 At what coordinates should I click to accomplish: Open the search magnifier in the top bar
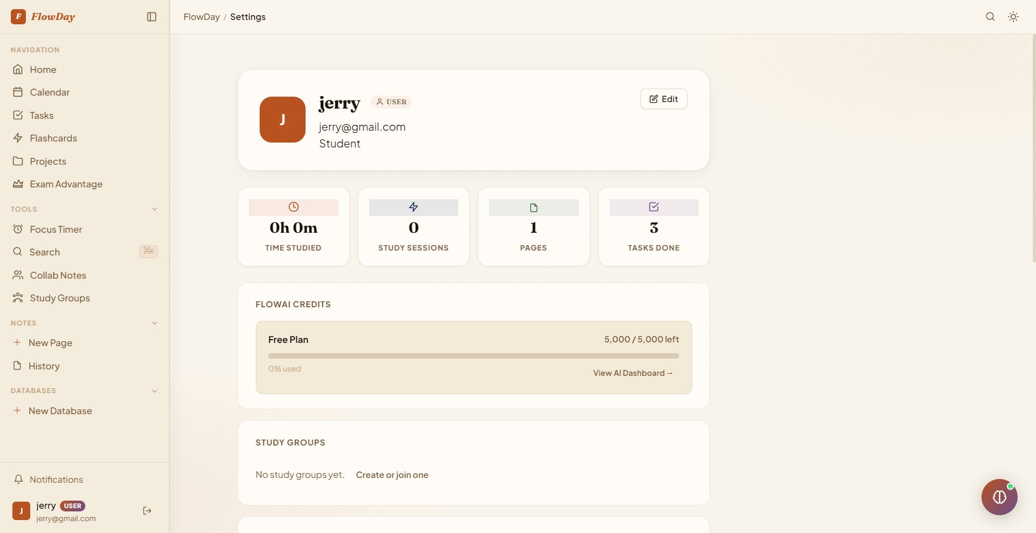[990, 16]
